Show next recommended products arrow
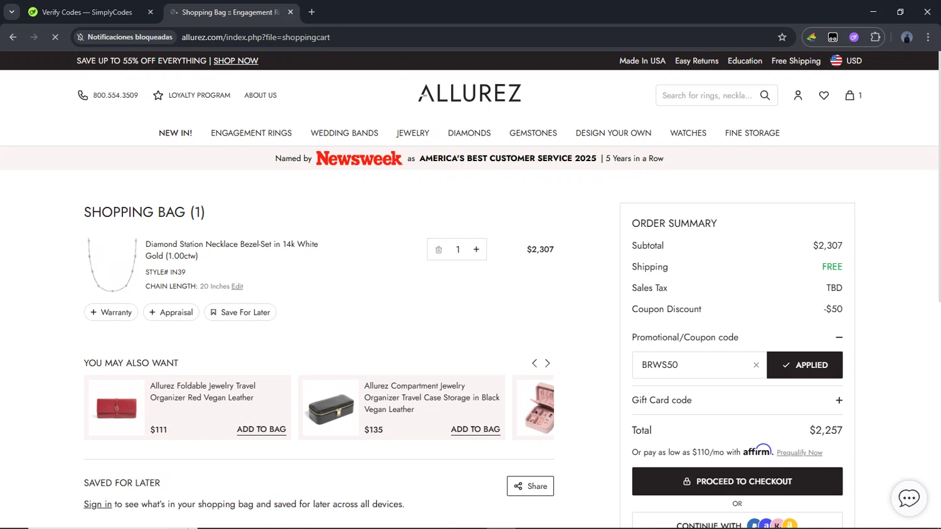The width and height of the screenshot is (941, 529). [548, 363]
